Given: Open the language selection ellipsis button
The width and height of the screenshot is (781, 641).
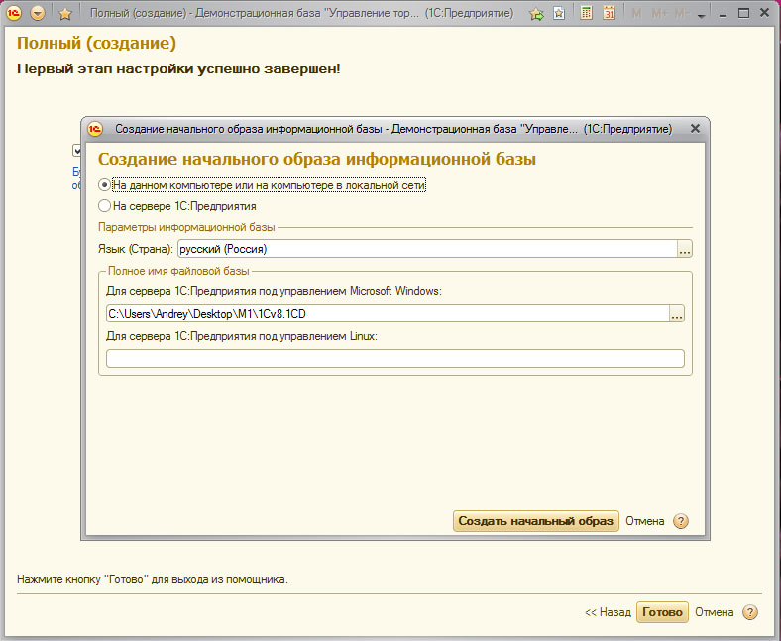Looking at the screenshot, I should (x=685, y=249).
